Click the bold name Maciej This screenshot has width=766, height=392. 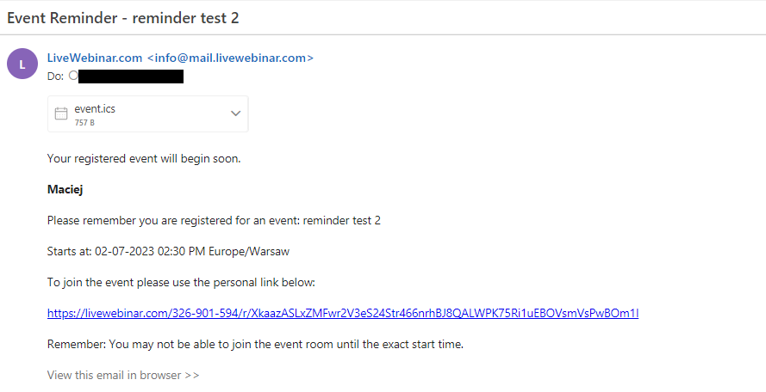(65, 189)
